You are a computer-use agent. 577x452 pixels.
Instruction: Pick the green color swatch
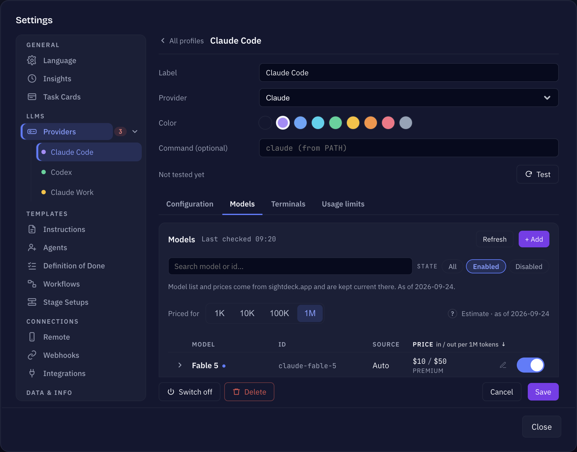(x=336, y=123)
